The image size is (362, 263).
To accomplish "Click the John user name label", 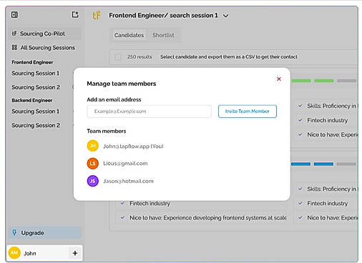I will pos(30,254).
